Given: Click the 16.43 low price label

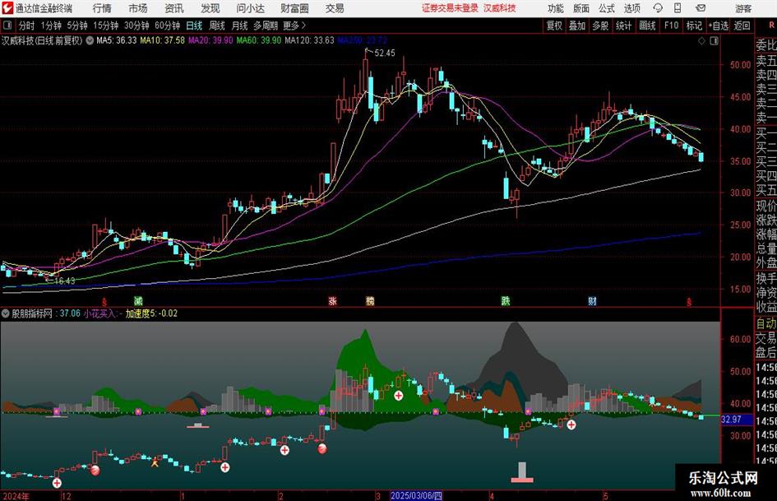Looking at the screenshot, I should pyautogui.click(x=64, y=281).
